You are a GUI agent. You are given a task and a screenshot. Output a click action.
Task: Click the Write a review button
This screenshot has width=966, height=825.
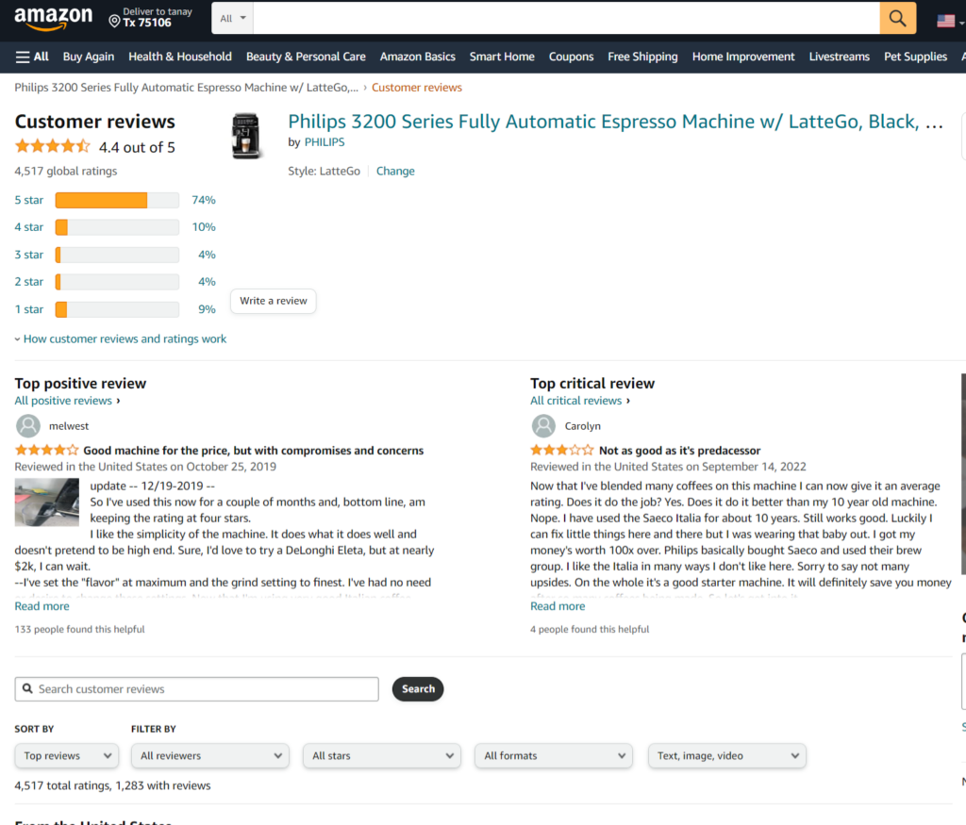tap(274, 301)
